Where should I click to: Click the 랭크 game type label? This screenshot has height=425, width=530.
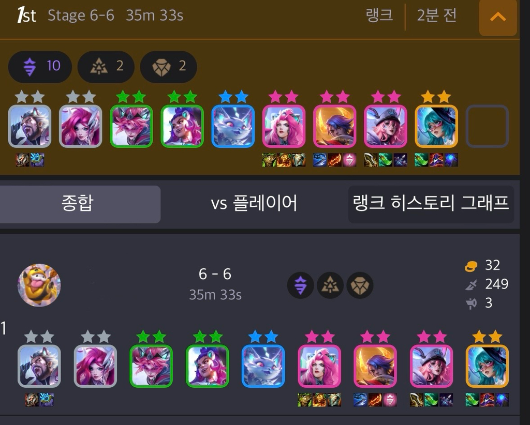[x=379, y=16]
